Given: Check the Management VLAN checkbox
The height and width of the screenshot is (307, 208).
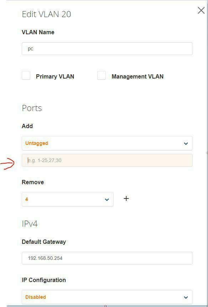Looking at the screenshot, I should 101,75.
